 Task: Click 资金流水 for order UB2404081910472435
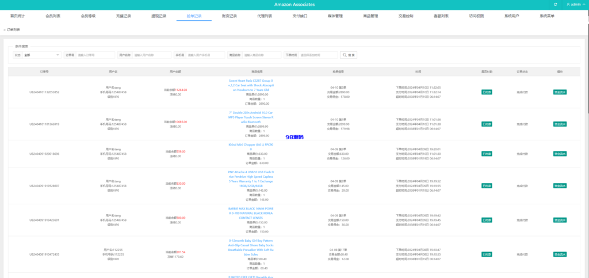point(560,254)
